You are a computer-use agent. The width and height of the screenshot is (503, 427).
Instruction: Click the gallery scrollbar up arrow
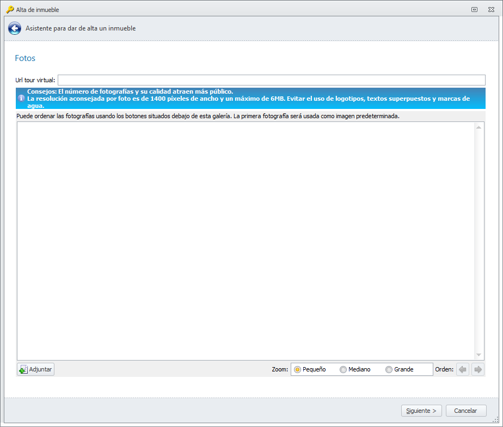(x=479, y=127)
